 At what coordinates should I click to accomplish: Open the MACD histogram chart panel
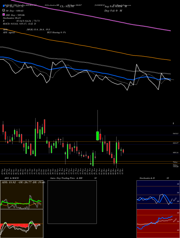coord(22,224)
